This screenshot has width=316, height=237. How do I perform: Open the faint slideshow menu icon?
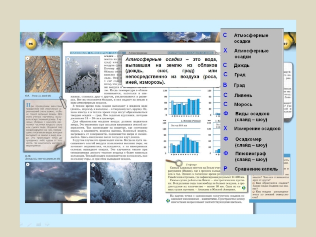pos(38,224)
